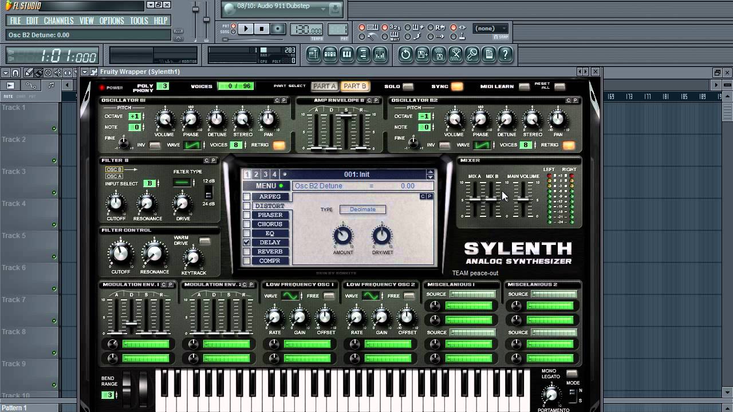Click the help question mark icon
This screenshot has width=733, height=412.
pyautogui.click(x=505, y=54)
